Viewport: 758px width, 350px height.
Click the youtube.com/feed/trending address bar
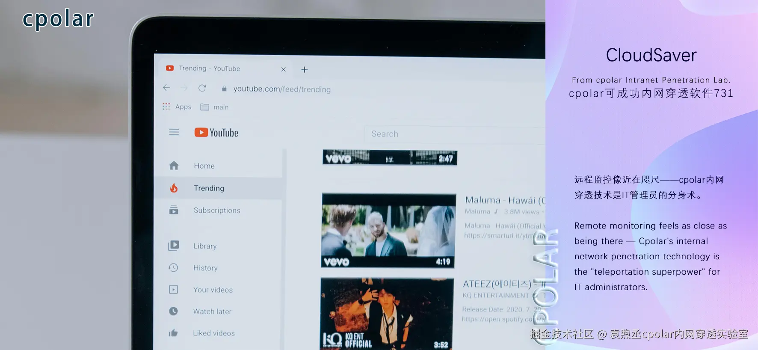tap(282, 89)
